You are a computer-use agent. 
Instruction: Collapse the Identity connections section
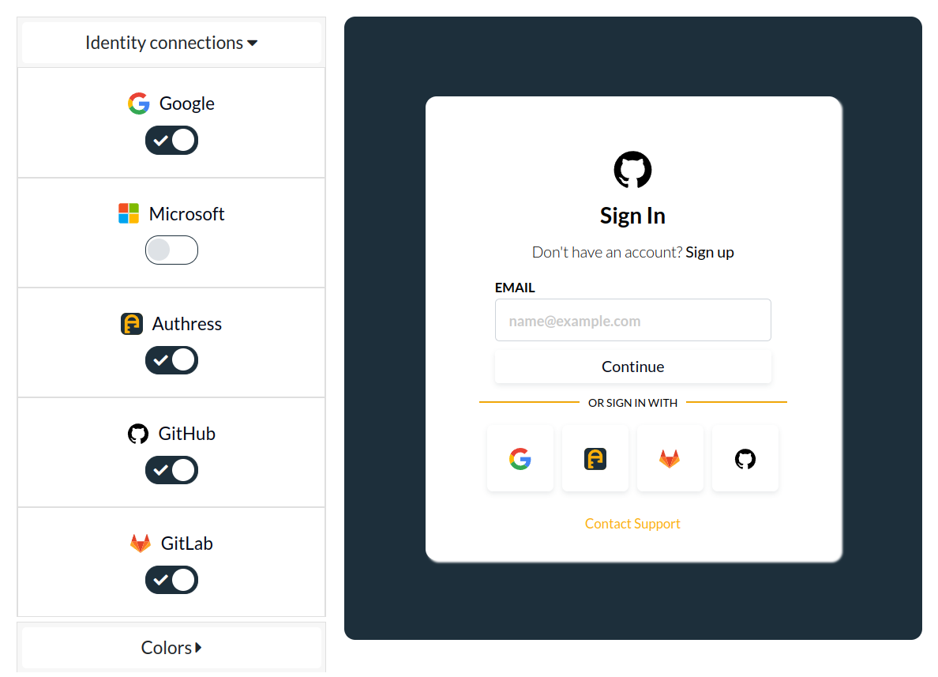tap(171, 42)
